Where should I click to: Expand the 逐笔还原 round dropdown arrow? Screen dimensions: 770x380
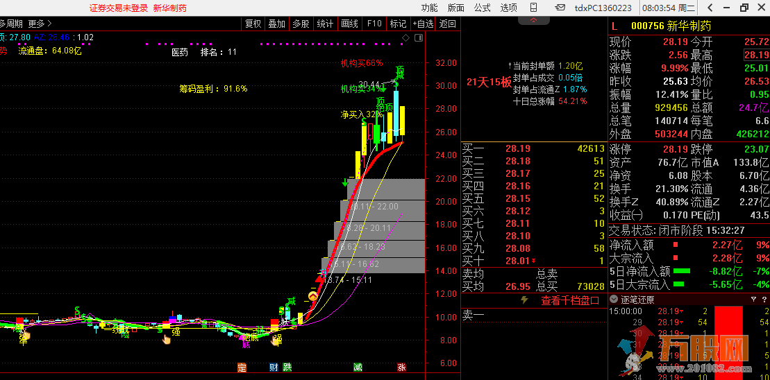(614, 300)
